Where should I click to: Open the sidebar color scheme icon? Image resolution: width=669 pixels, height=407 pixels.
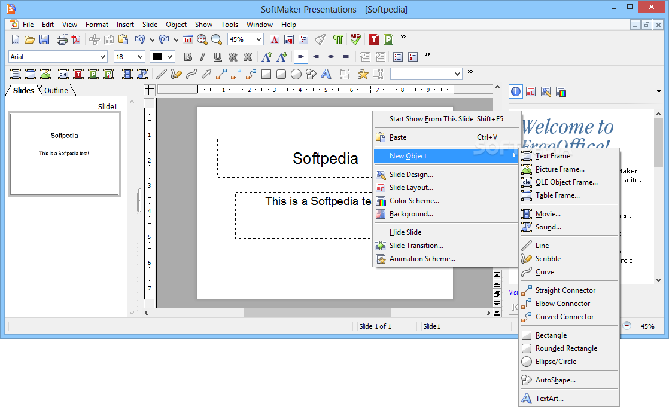pos(561,91)
